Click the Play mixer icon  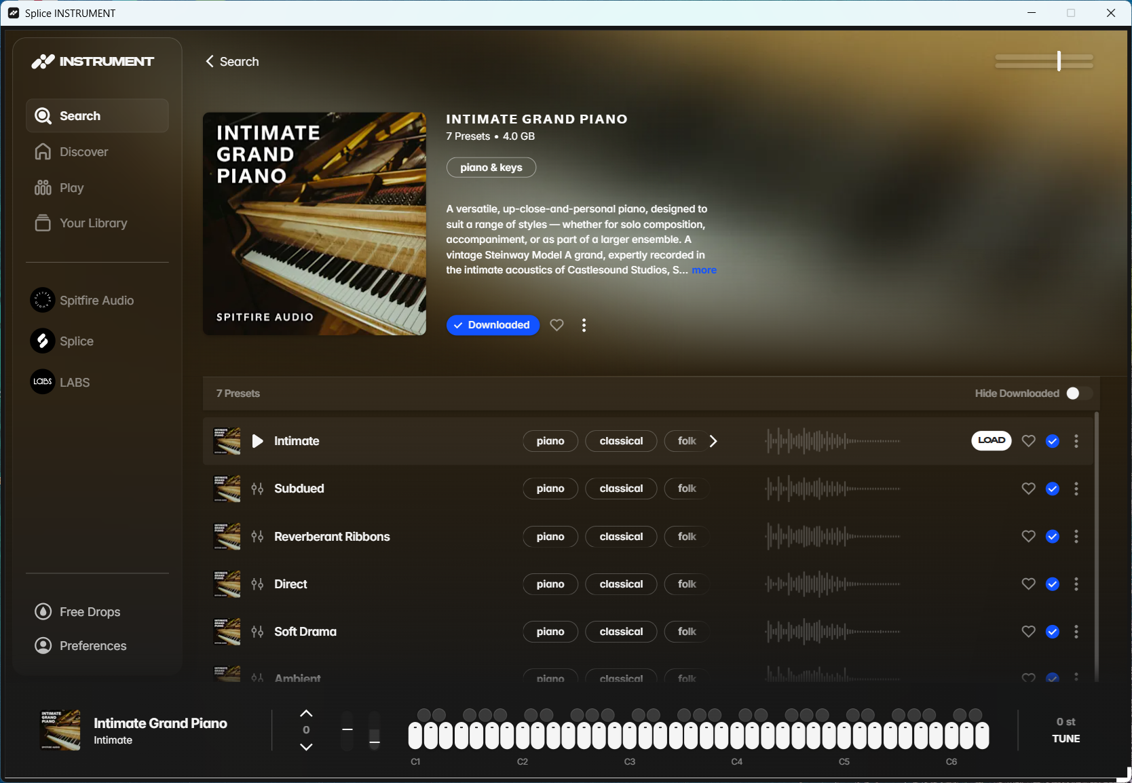[x=43, y=188]
